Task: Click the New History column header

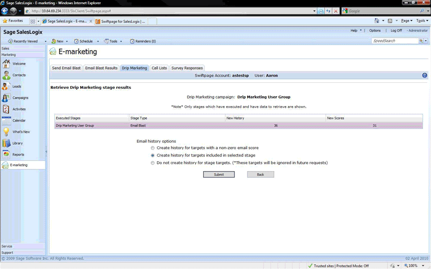Action: click(x=275, y=118)
